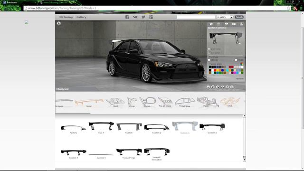The image size is (304, 171).
Task: Bookmark page with star icon
Action: 289,8
